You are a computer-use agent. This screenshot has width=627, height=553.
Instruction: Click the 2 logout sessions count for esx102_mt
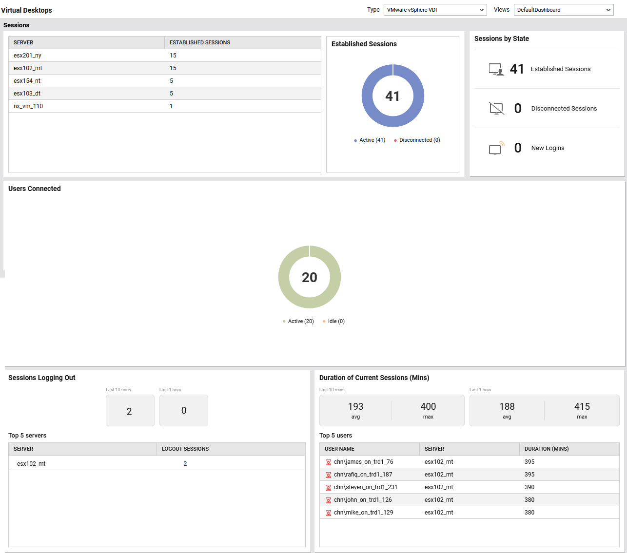point(185,463)
